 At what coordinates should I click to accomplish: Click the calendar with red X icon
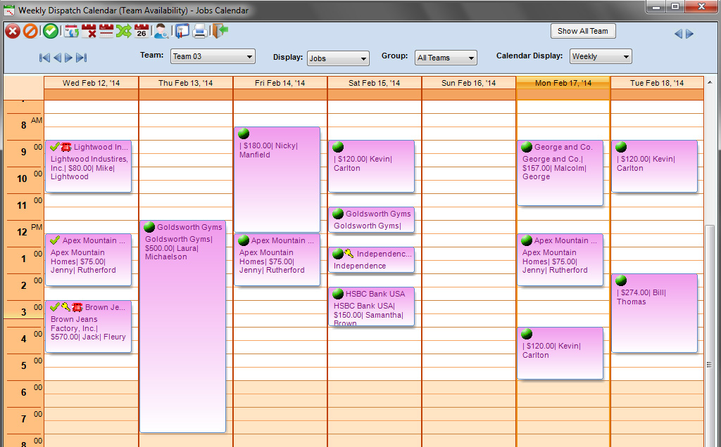pos(89,31)
